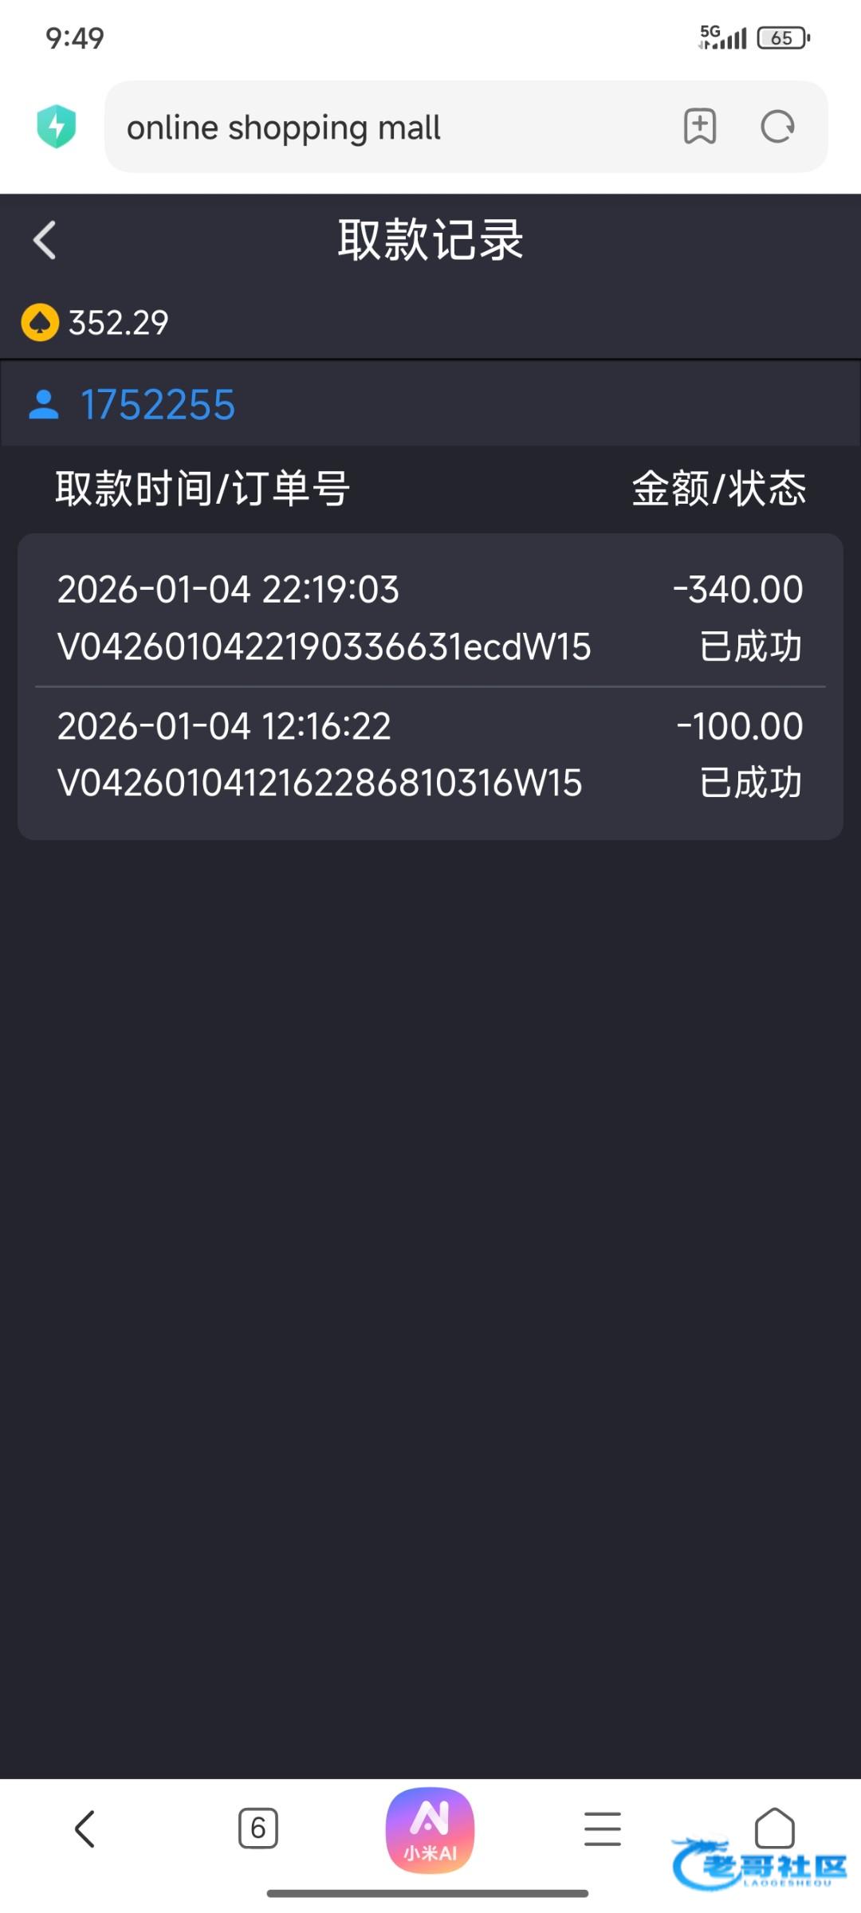
Task: Tap the green shield security icon
Action: pyautogui.click(x=57, y=127)
